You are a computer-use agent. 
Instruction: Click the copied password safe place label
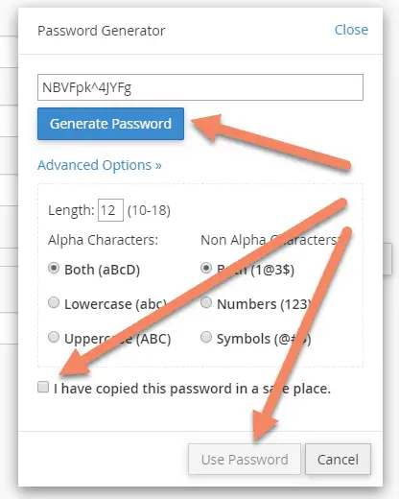point(192,389)
